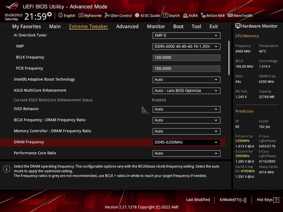View the Last Modified changes
Image resolution: width=283 pixels, height=212 pixels.
coord(198,199)
